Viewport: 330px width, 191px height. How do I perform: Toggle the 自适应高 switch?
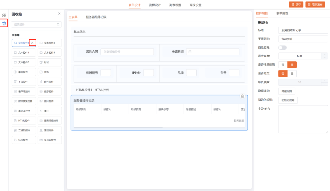(282, 47)
